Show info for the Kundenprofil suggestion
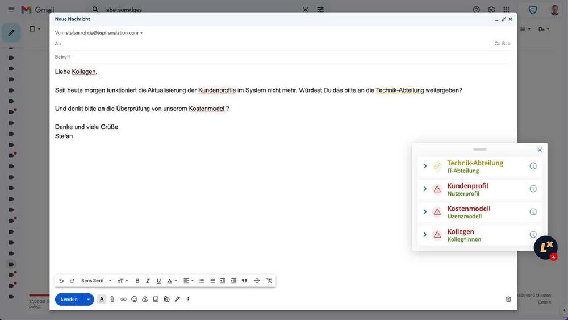 [x=533, y=189]
